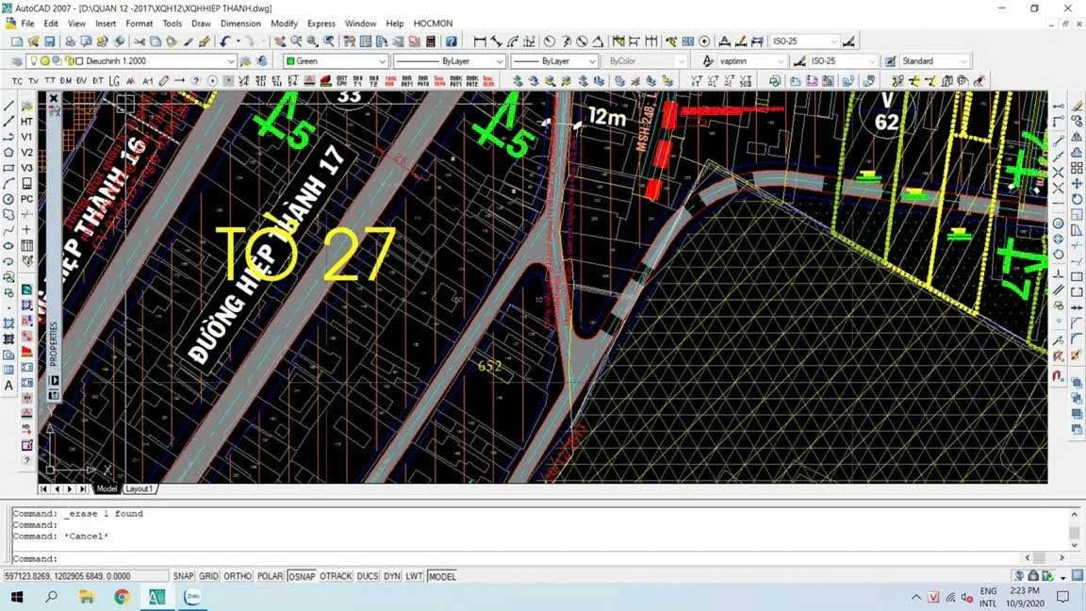Toggle POLAR tracking in status bar
The height and width of the screenshot is (611, 1086).
[271, 576]
